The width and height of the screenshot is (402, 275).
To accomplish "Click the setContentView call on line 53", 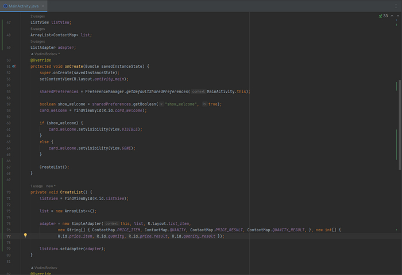I will [x=55, y=79].
